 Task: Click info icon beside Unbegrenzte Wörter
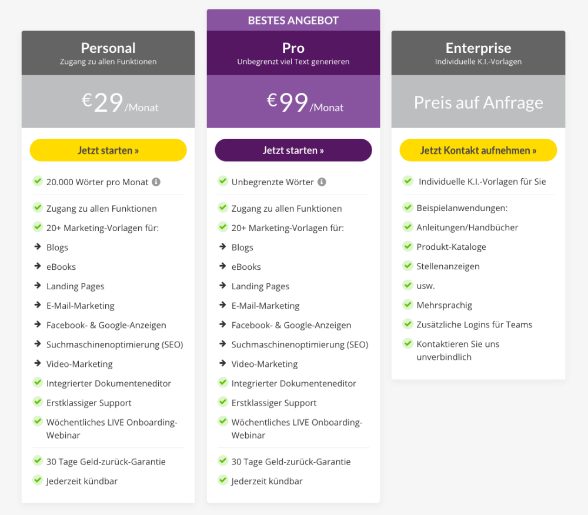click(x=322, y=182)
